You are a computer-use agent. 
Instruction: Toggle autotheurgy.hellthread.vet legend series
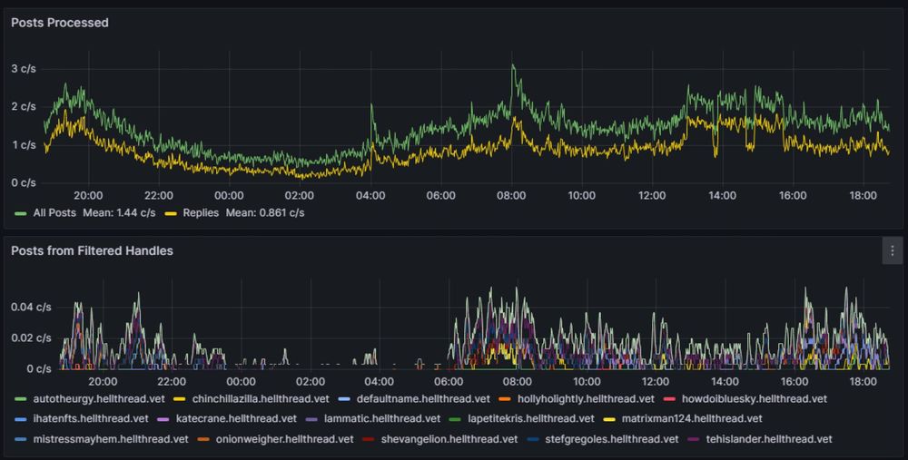pyautogui.click(x=99, y=398)
